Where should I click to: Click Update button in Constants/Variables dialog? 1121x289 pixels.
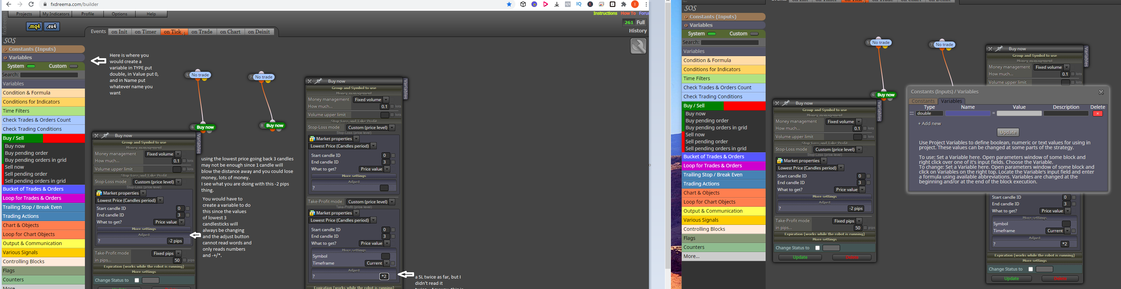[1008, 132]
